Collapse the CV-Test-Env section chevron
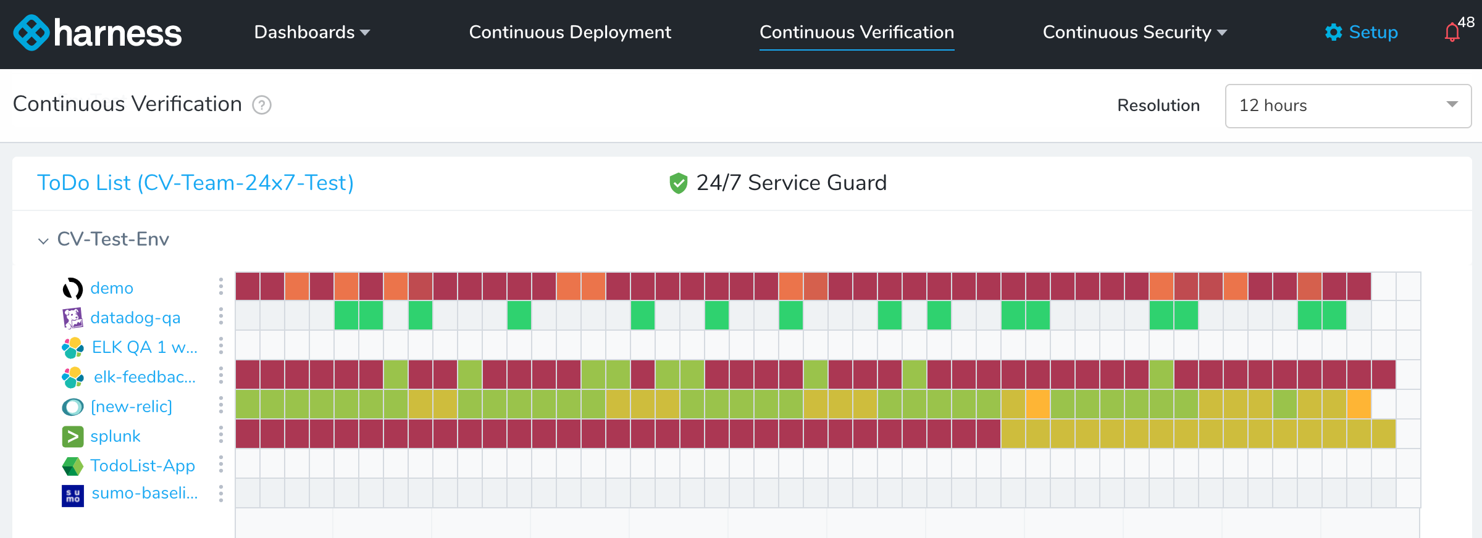The width and height of the screenshot is (1482, 538). click(x=43, y=241)
